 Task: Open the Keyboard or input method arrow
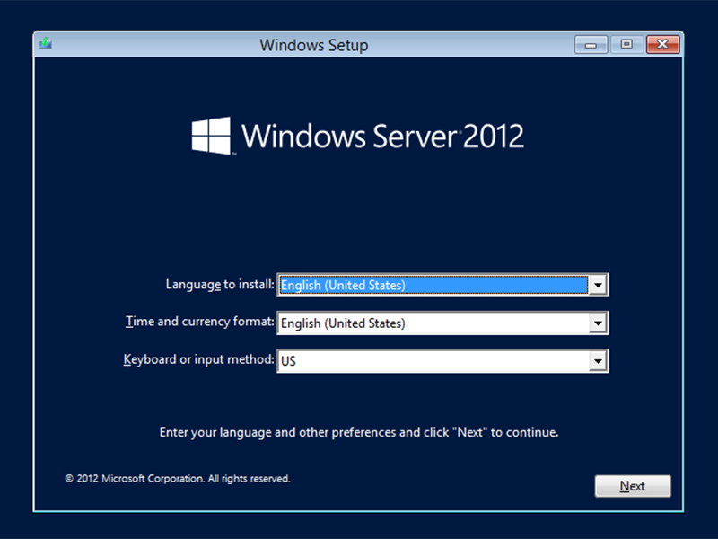tap(598, 361)
